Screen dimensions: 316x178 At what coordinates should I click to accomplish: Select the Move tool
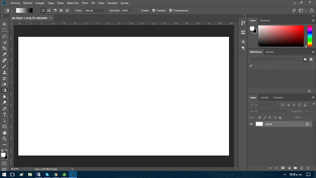[x=4, y=24]
